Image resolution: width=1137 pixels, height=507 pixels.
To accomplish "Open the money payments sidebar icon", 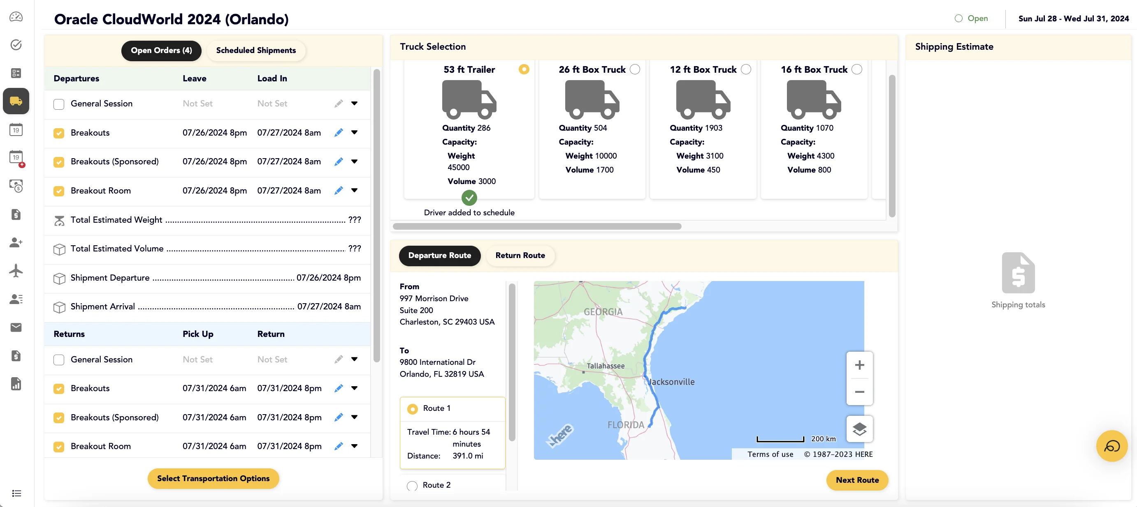I will point(16,186).
